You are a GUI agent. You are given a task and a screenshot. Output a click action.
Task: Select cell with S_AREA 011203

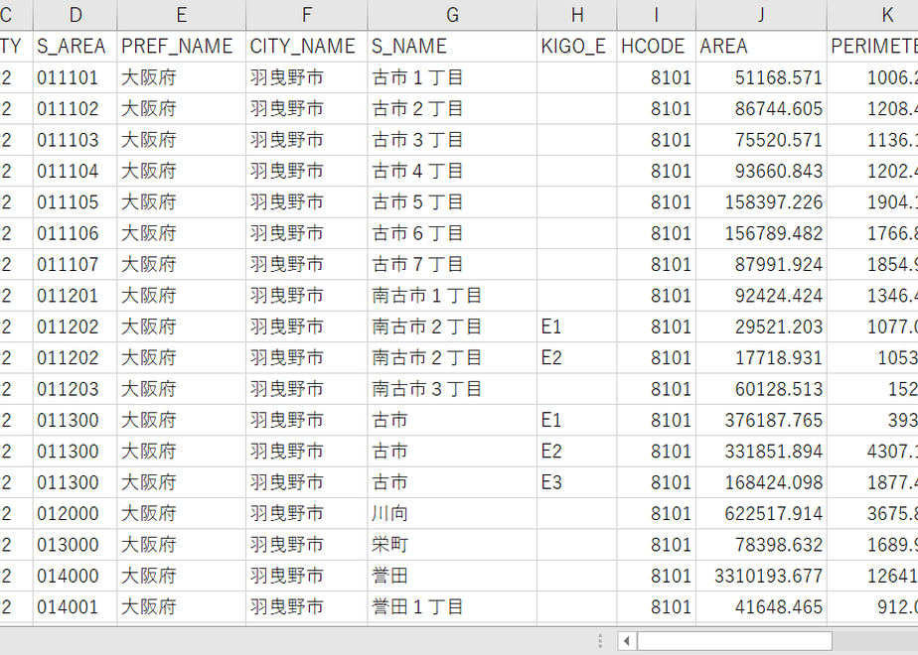coord(75,389)
